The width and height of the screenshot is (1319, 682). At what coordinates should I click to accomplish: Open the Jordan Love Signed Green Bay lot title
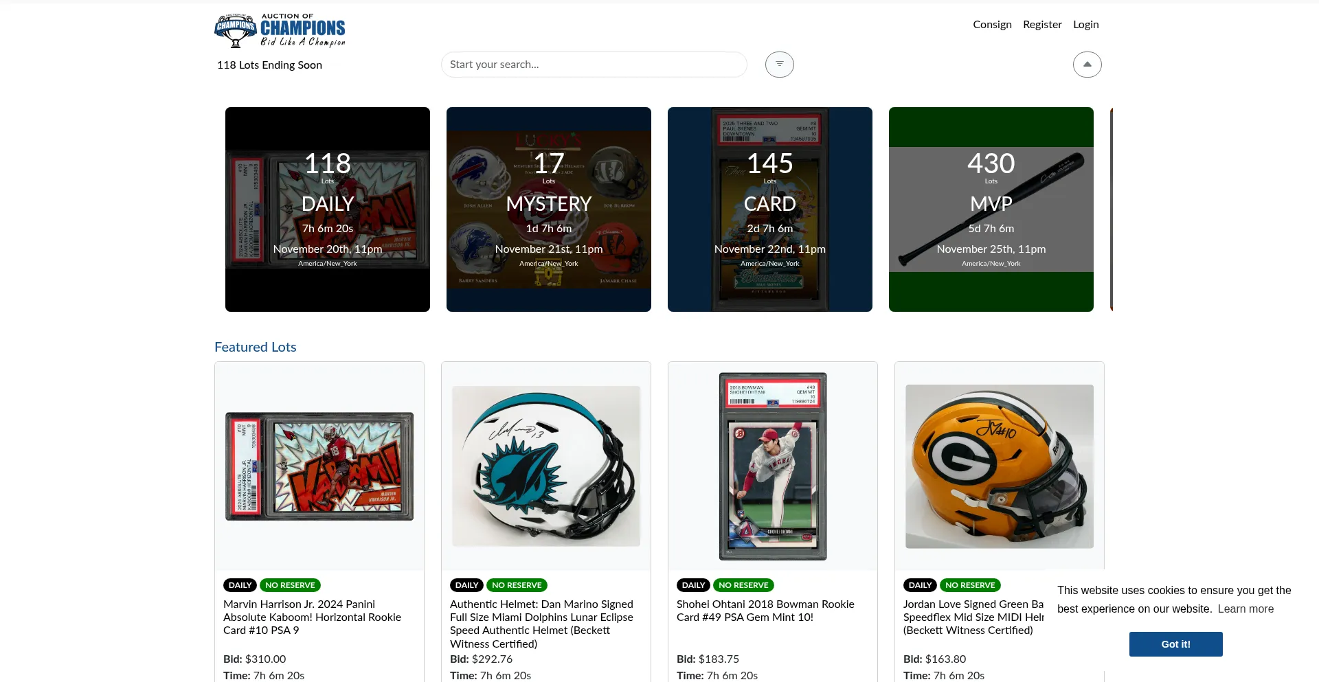(x=973, y=617)
